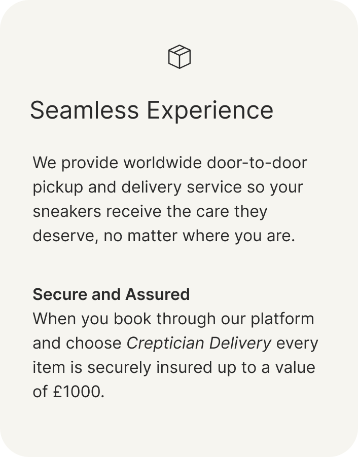Click the package box icon
This screenshot has width=358, height=457.
tap(180, 57)
